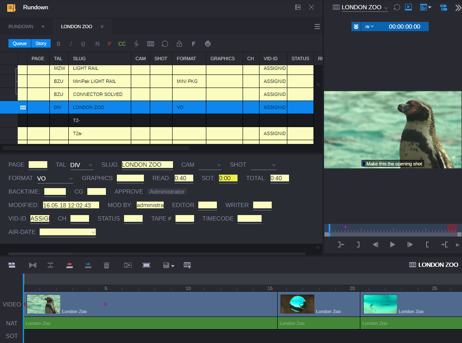Click the sequence icon in the LONDON ZOO row
Screen dimensions: 462x343
(23, 107)
